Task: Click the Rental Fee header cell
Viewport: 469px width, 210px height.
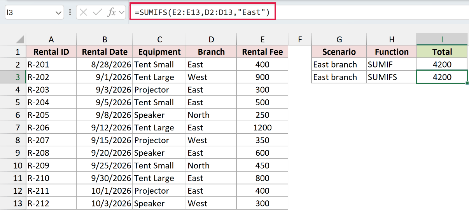Action: [x=262, y=52]
